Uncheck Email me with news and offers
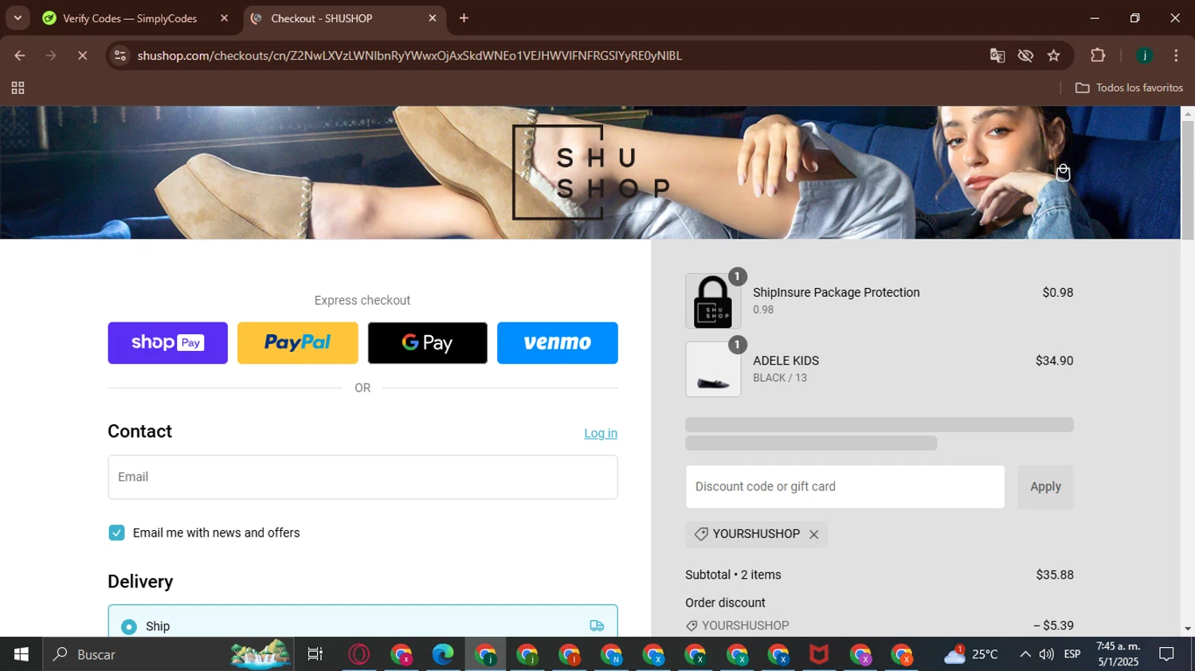Image resolution: width=1195 pixels, height=671 pixels. (x=116, y=533)
